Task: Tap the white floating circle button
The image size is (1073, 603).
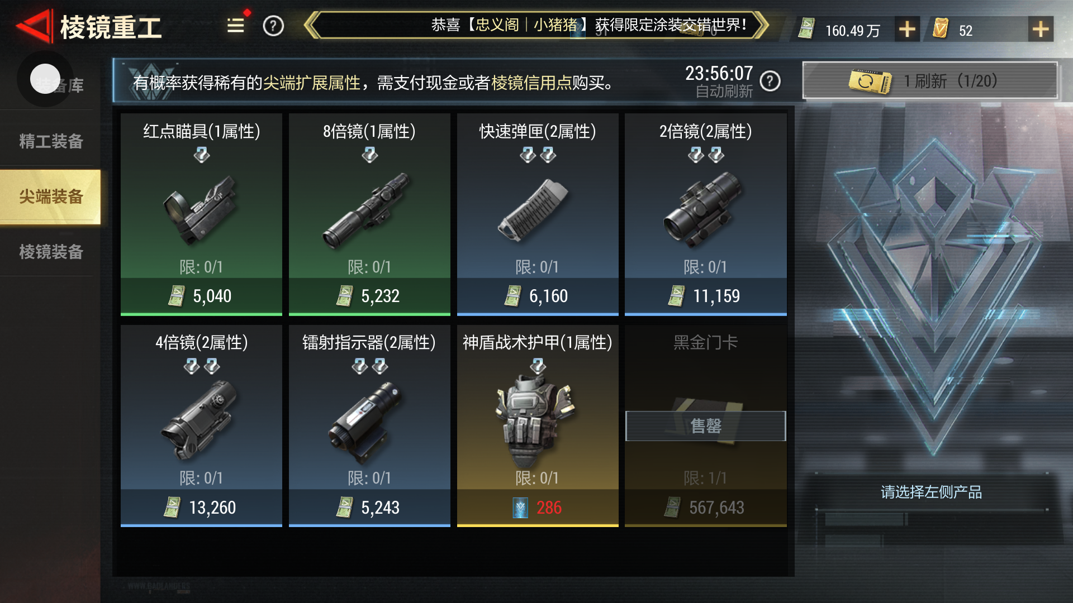Action: (x=45, y=79)
